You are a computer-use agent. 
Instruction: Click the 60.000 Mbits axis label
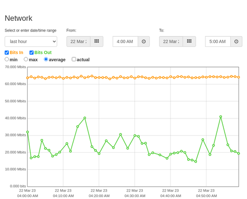[x=15, y=84]
